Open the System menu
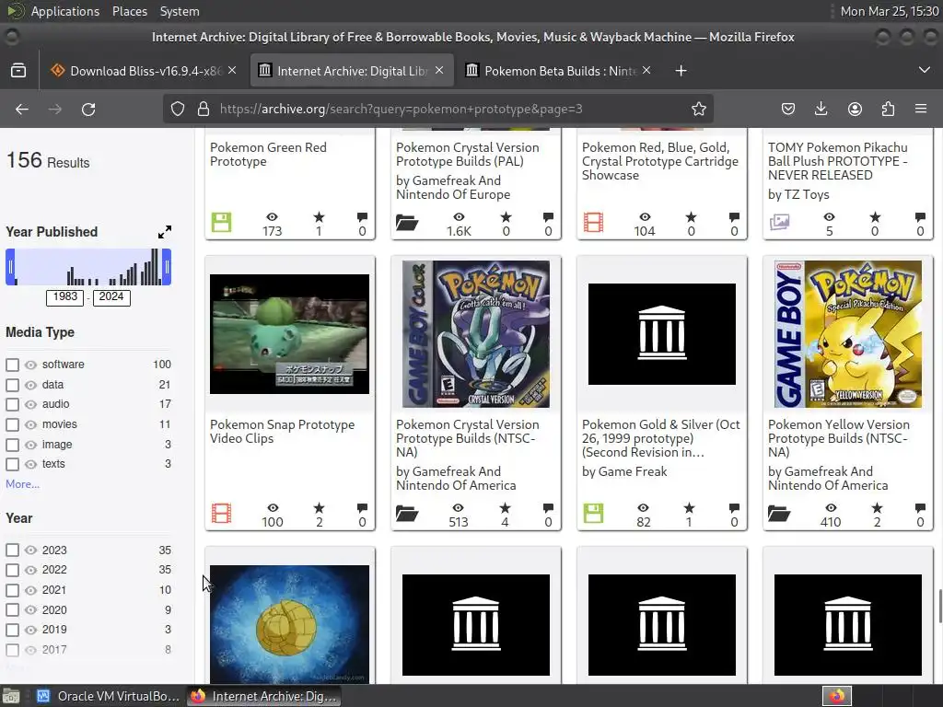The height and width of the screenshot is (707, 943). 180,11
